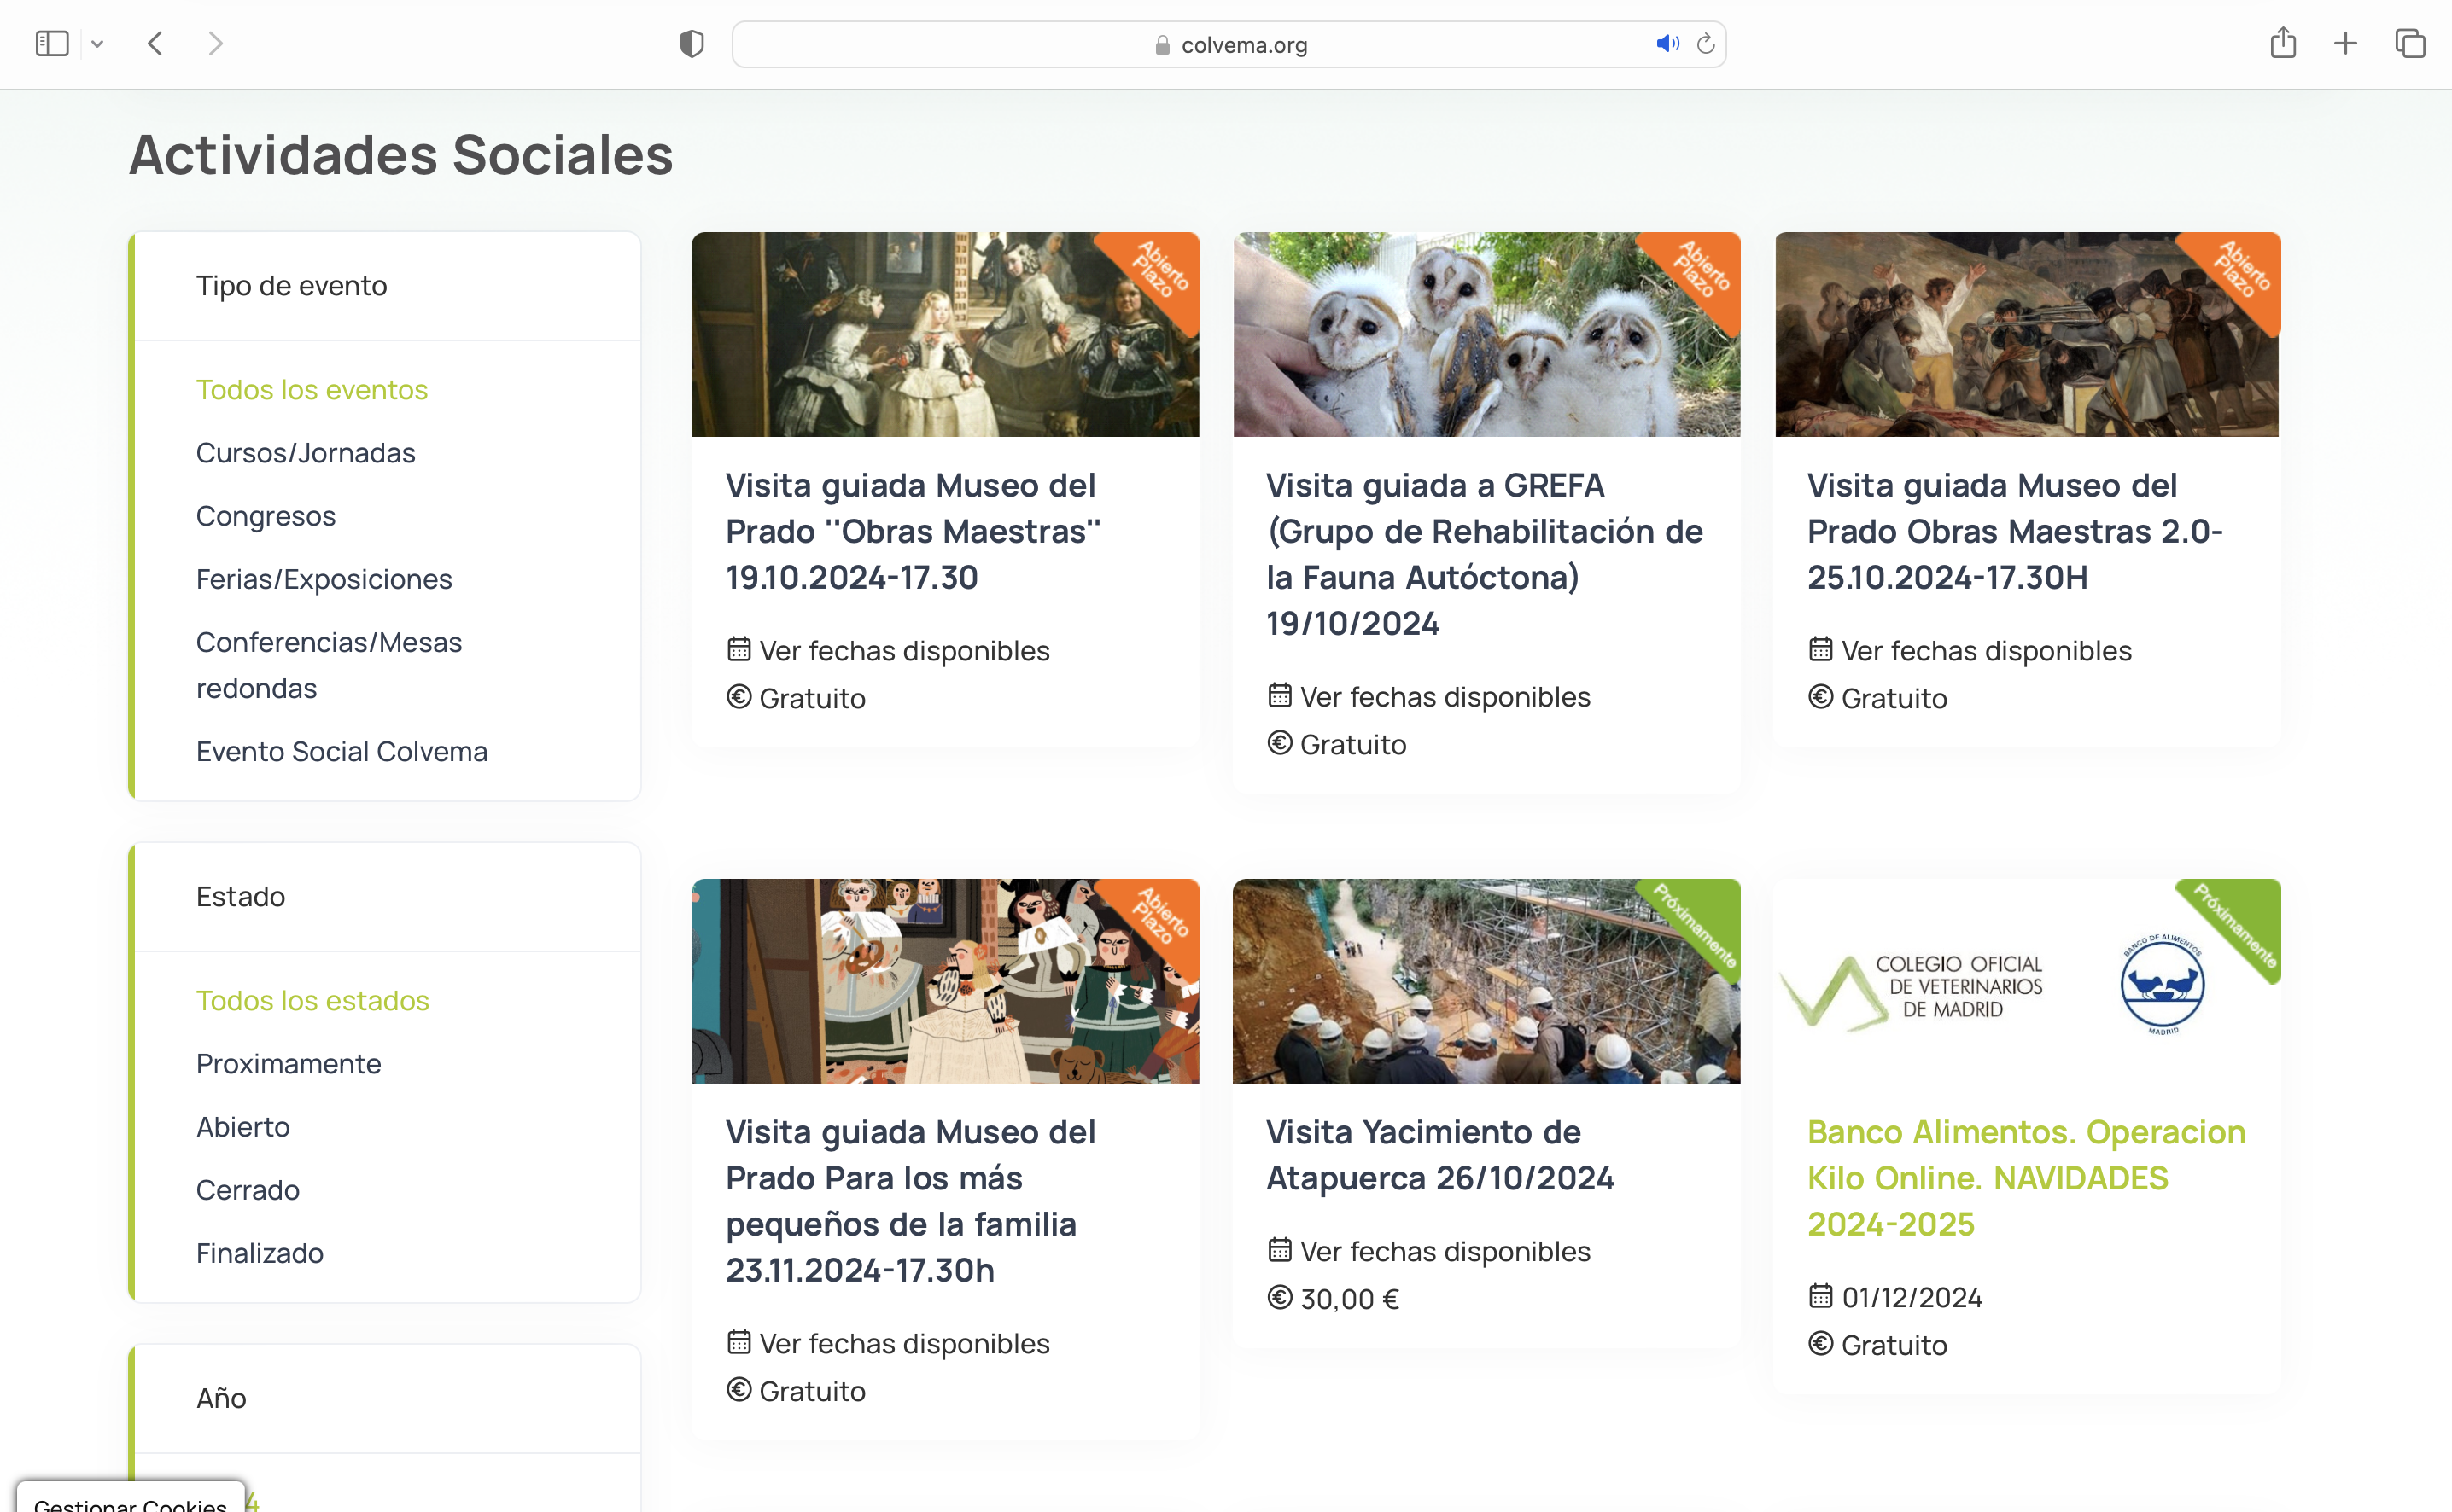Toggle the Safari sidebar icon
Viewport: 2452px width, 1512px height.
(x=52, y=44)
